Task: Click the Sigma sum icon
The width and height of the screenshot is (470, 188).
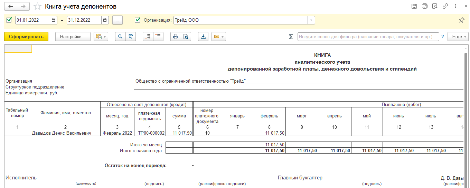Action: click(x=291, y=37)
